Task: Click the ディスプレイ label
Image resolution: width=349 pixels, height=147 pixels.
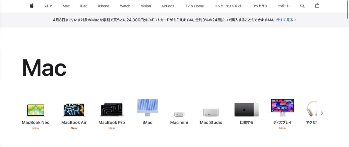Action: (283, 123)
